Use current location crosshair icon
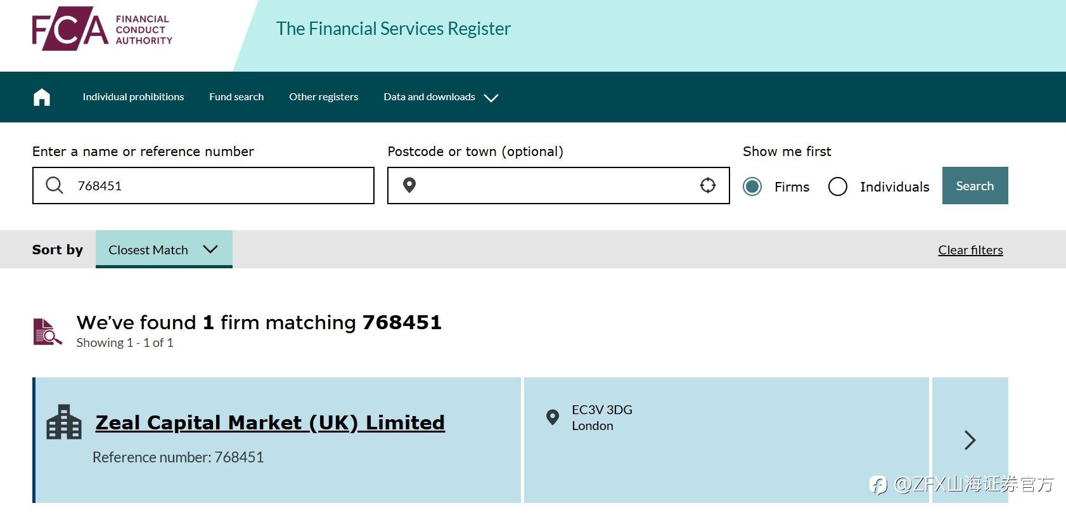 [707, 185]
